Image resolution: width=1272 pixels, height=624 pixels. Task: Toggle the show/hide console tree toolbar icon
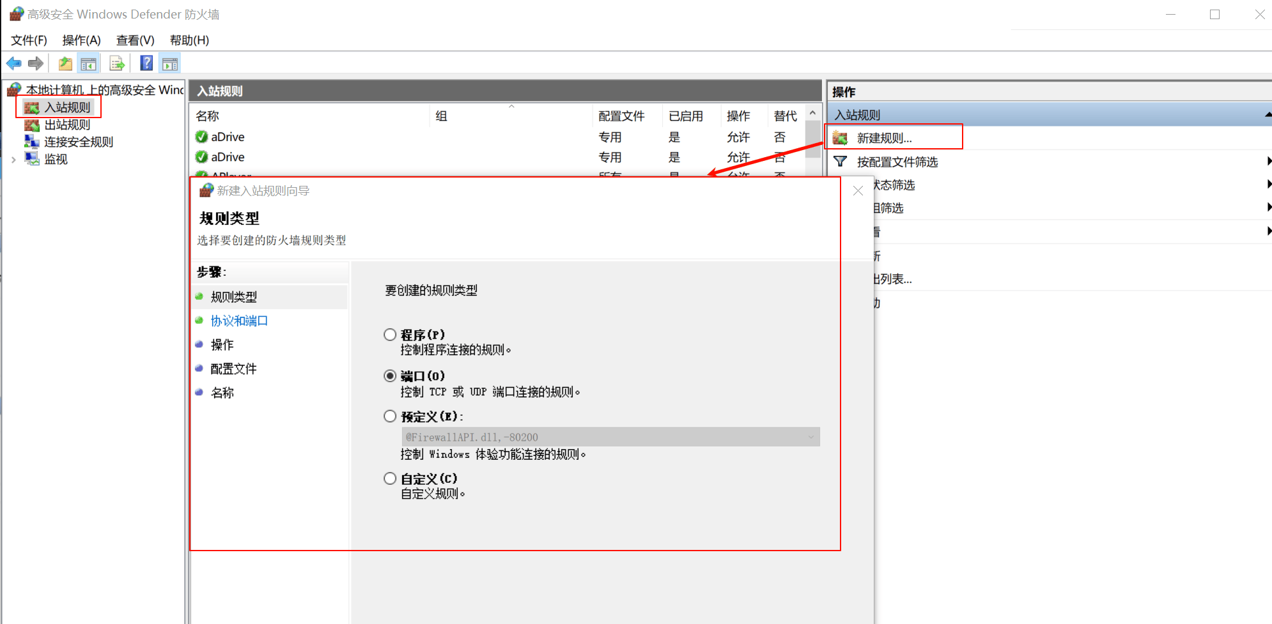pyautogui.click(x=88, y=63)
